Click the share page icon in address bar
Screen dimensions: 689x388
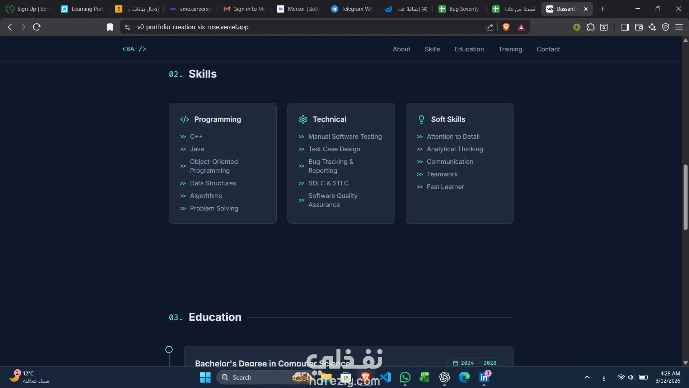click(x=489, y=27)
